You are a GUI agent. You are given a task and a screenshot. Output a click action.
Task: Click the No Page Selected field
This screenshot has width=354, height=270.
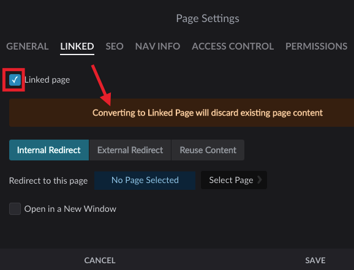click(145, 180)
